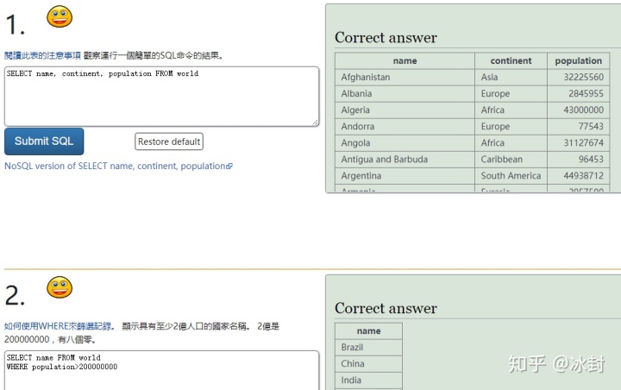Click the question number 2 heading
This screenshot has width=621, height=390.
15,296
